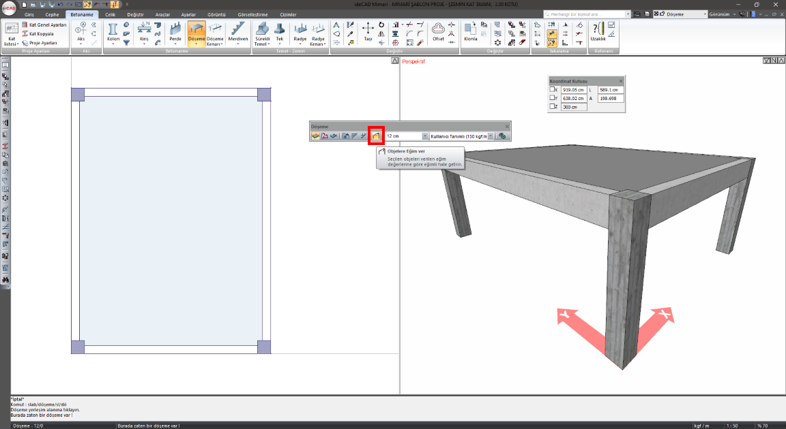Image resolution: width=786 pixels, height=429 pixels.
Task: Tick the Z coordinate lock checkbox
Action: pos(553,107)
